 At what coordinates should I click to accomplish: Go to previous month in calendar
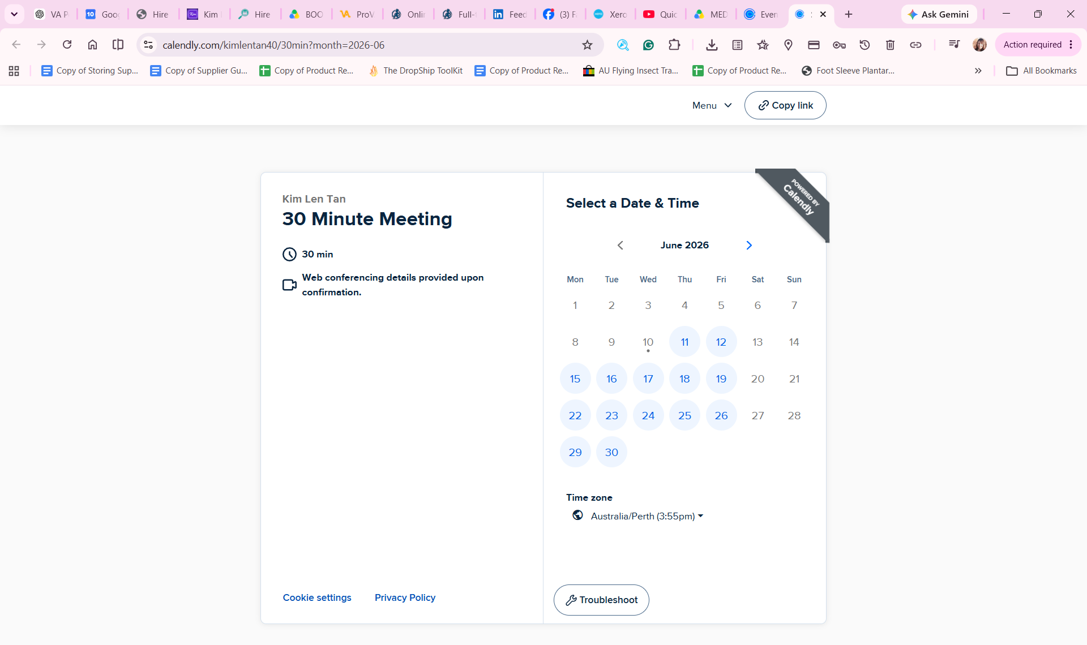[620, 245]
